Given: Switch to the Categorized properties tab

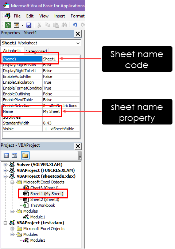Looking at the screenshot, I should click(x=36, y=51).
